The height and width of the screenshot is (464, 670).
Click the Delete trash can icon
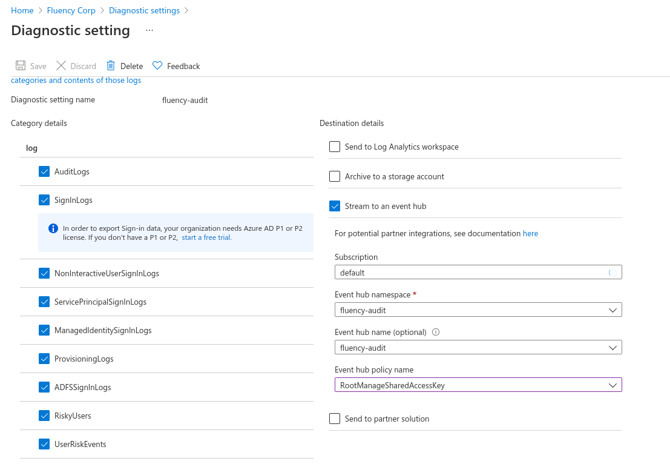coord(111,65)
